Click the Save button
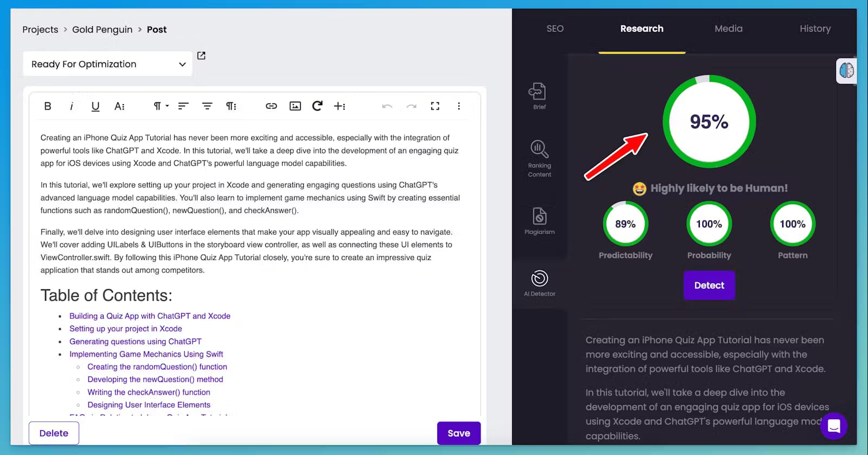The width and height of the screenshot is (868, 455). [459, 433]
